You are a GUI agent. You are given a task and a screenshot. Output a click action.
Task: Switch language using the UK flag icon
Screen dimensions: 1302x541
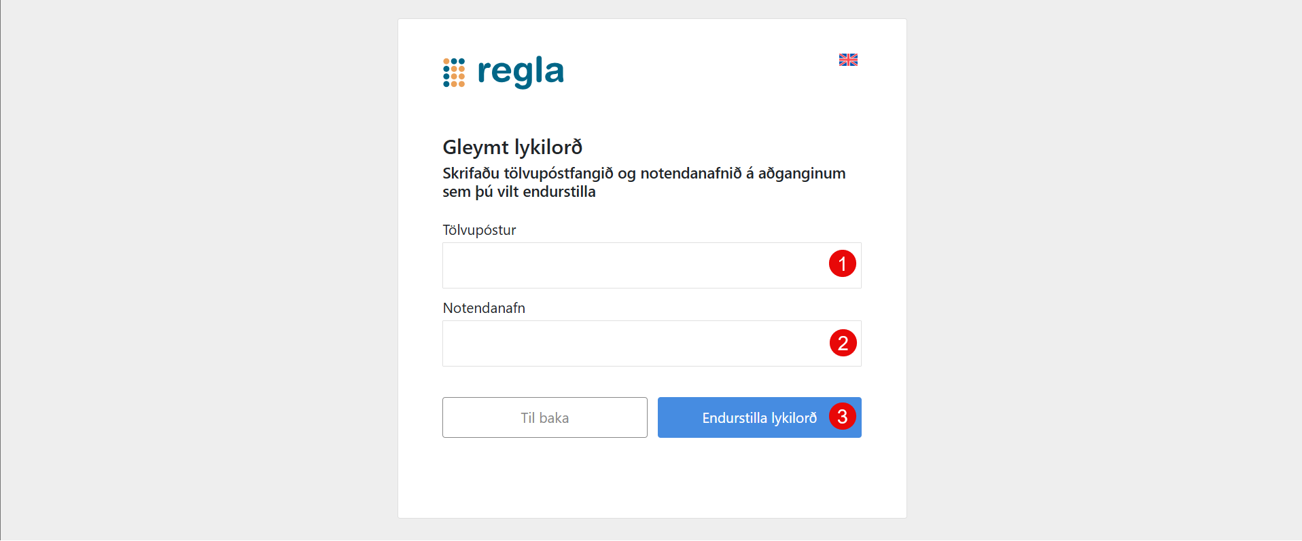point(848,60)
